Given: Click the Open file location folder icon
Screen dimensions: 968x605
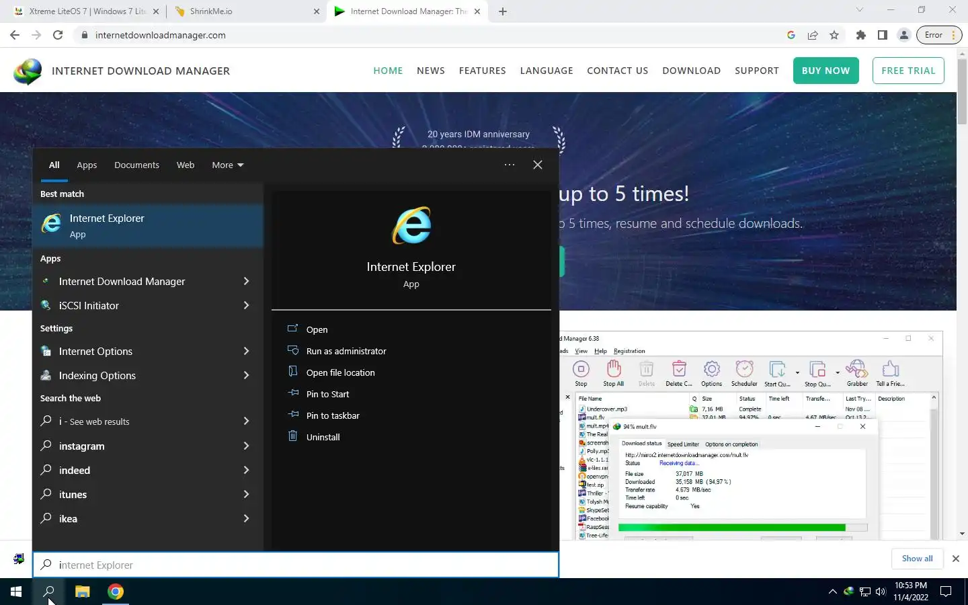Looking at the screenshot, I should [293, 372].
